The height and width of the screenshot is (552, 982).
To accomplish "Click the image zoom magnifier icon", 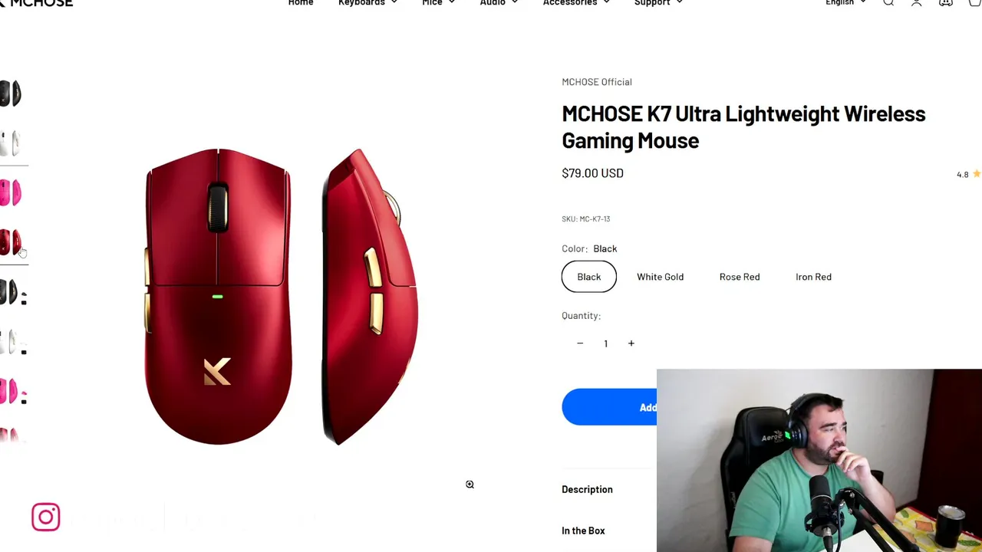I will (470, 485).
